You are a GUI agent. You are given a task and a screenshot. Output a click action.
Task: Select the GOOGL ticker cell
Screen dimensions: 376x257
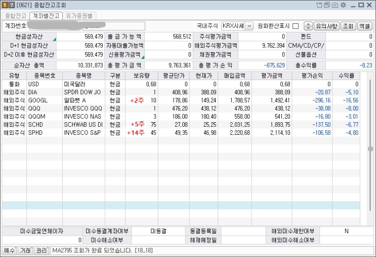pyautogui.click(x=45, y=100)
